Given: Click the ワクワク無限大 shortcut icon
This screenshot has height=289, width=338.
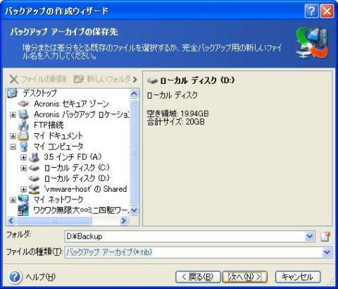Looking at the screenshot, I should (23, 210).
